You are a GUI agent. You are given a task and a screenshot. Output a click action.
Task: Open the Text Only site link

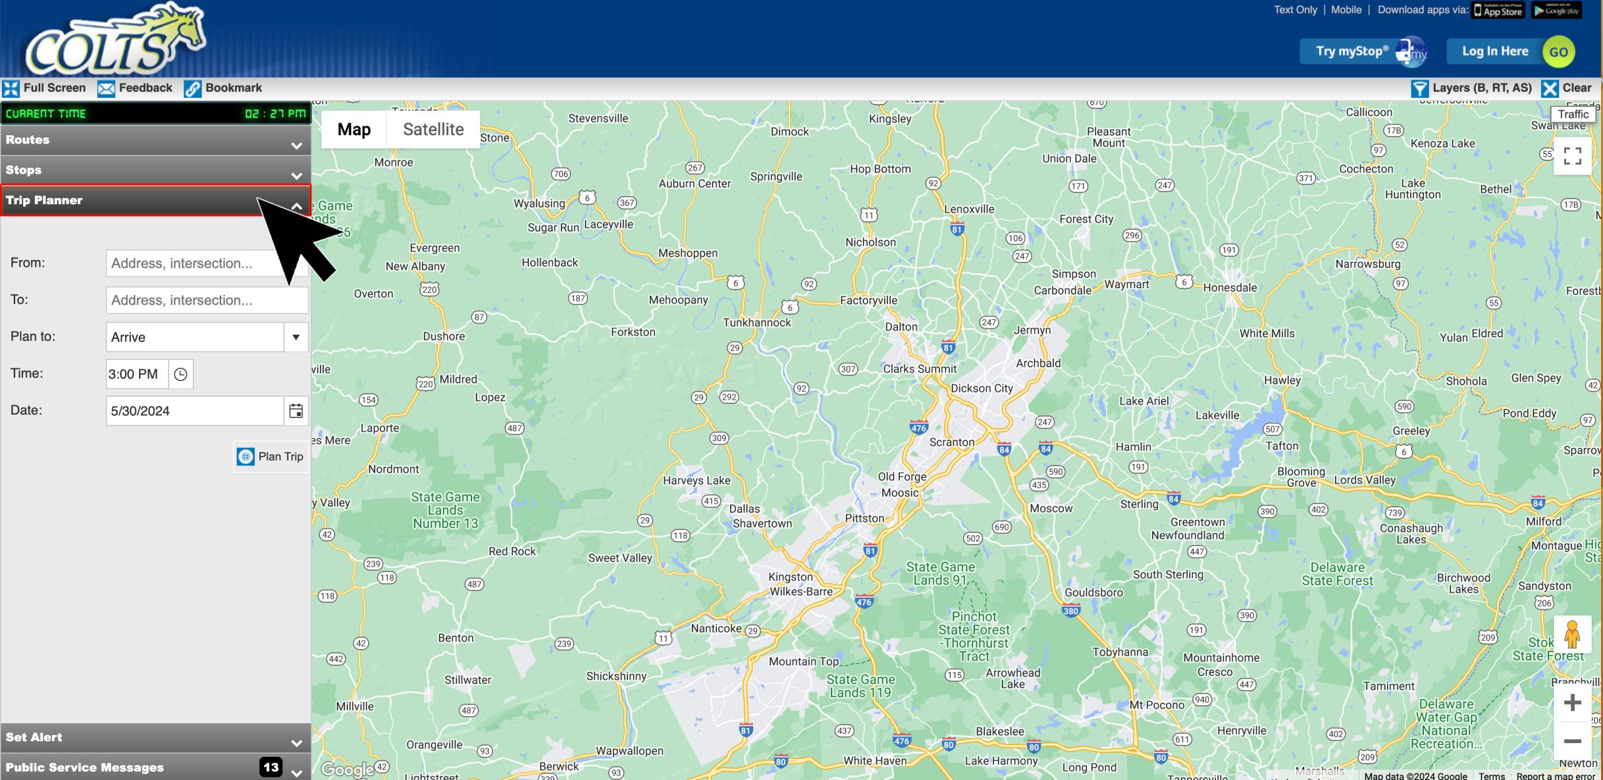coord(1296,9)
